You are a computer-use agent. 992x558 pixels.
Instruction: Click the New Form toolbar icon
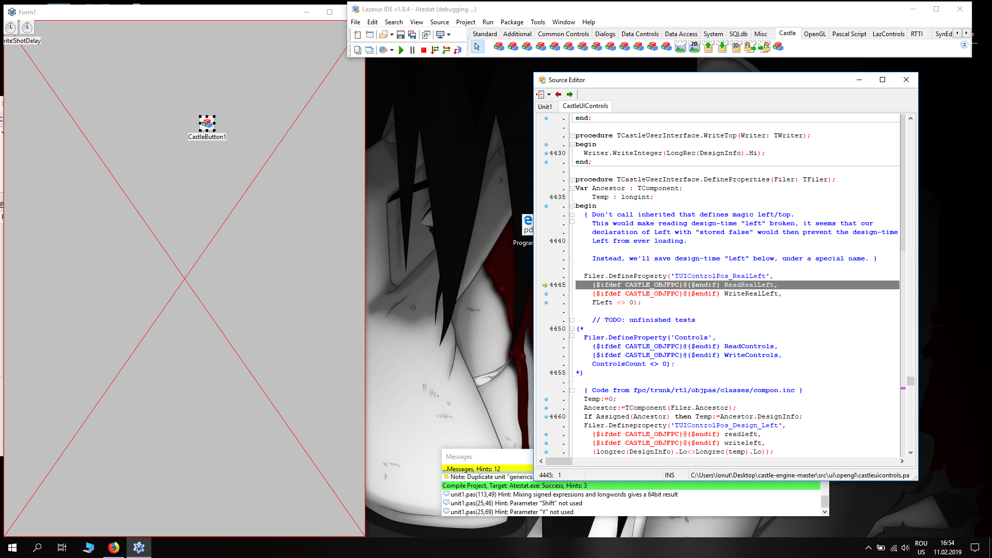369,35
